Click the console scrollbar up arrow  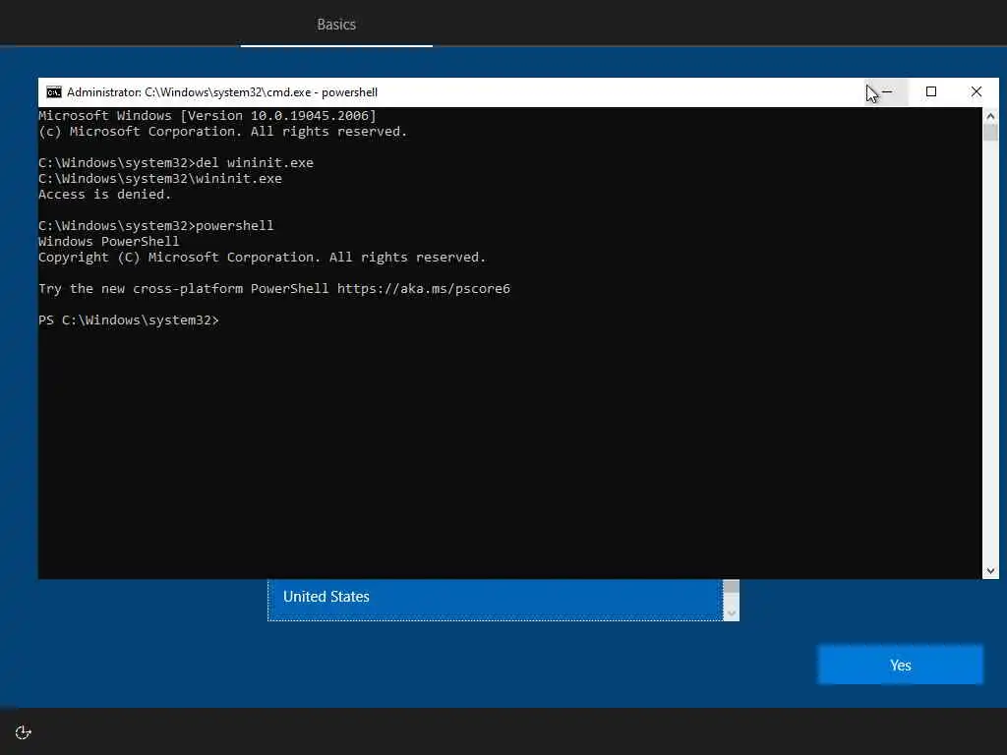pos(990,116)
